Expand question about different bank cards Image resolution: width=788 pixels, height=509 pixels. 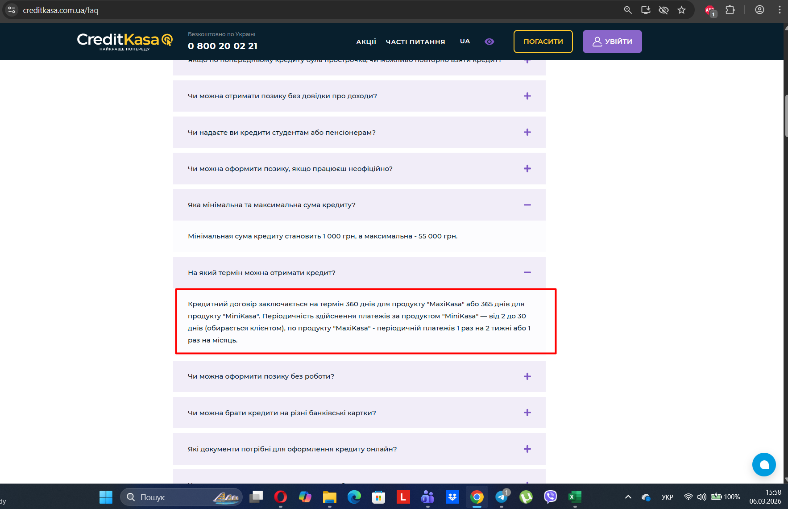(359, 413)
